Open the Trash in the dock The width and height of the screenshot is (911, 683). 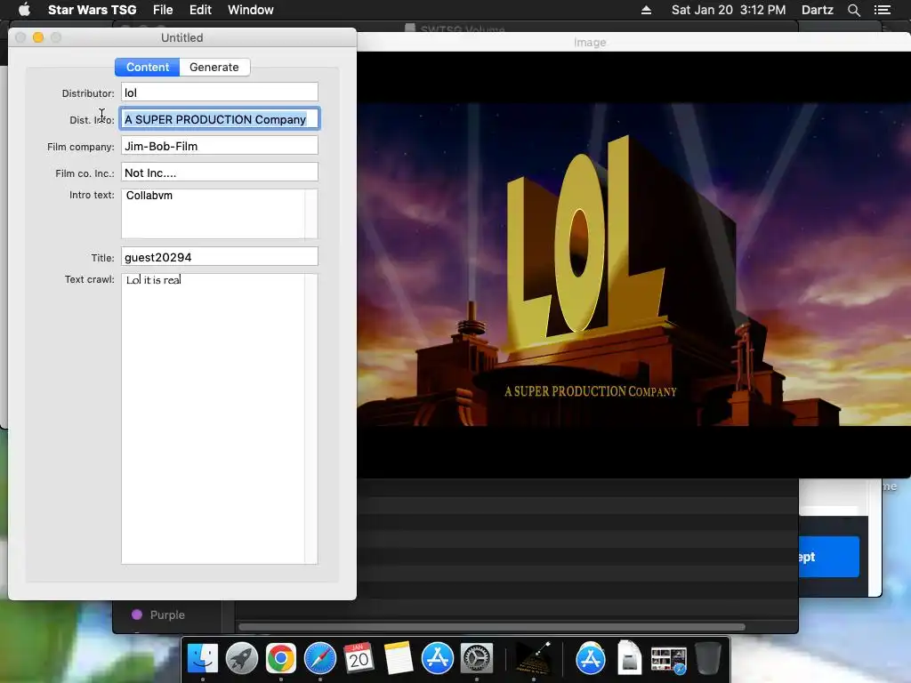(x=707, y=659)
